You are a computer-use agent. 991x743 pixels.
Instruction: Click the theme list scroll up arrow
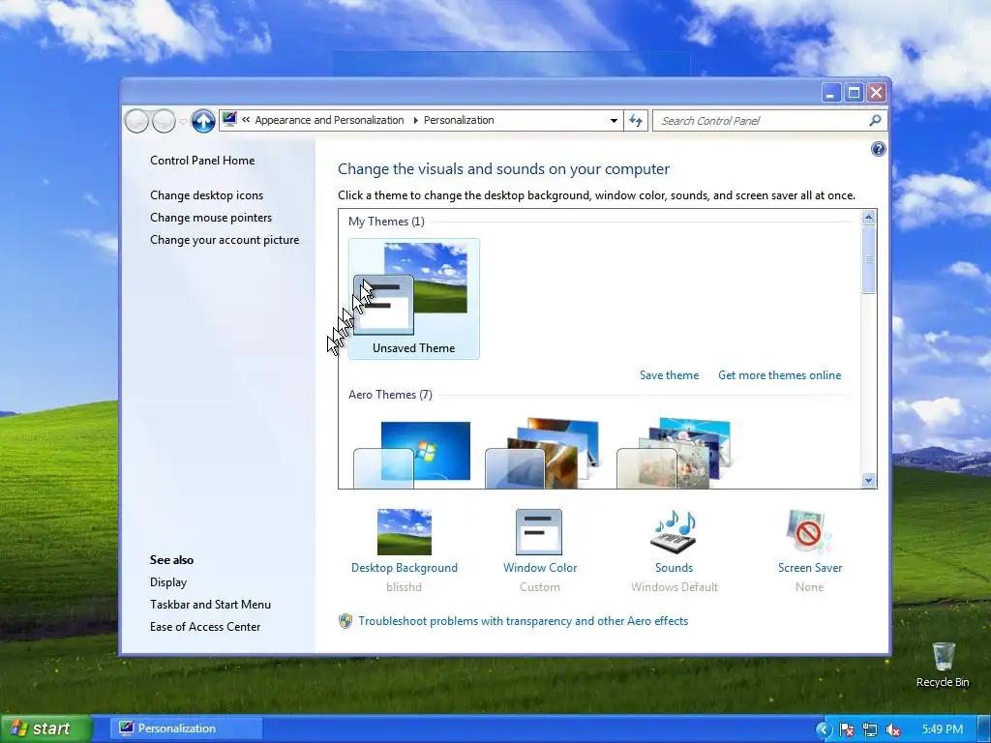click(868, 218)
